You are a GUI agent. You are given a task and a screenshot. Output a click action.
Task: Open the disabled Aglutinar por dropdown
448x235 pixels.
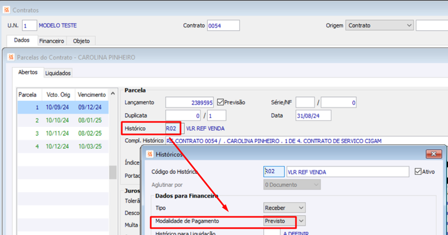[292, 185]
